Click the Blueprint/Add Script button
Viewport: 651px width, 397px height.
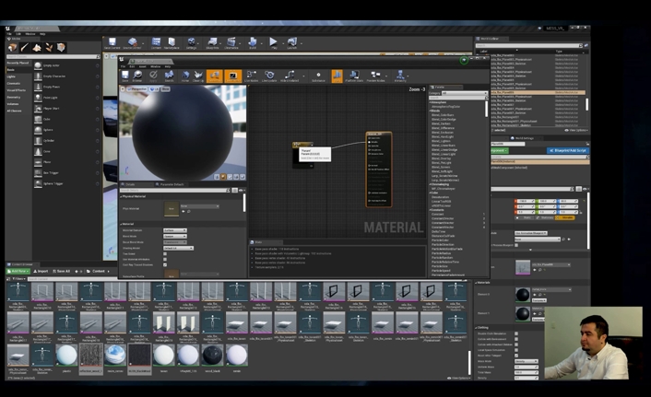(x=567, y=150)
